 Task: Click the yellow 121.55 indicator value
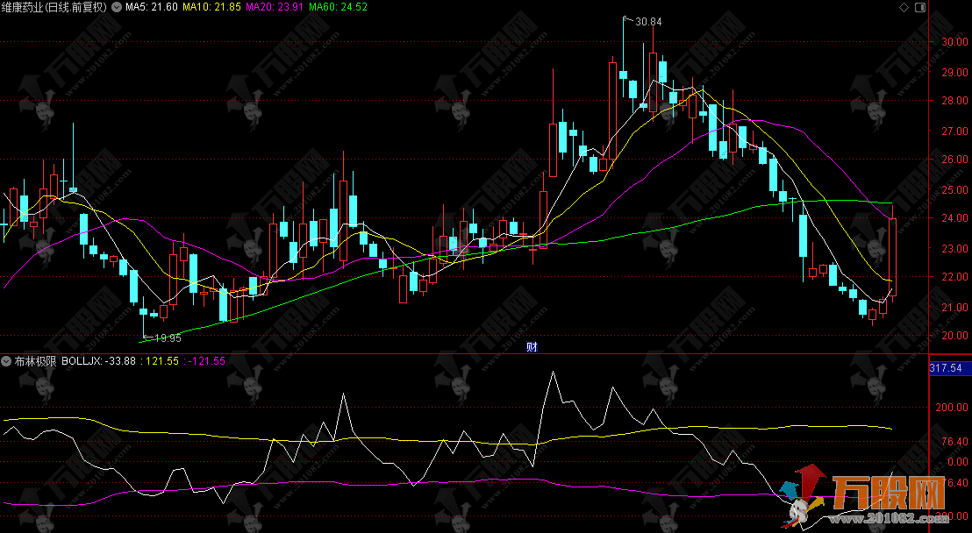(162, 361)
